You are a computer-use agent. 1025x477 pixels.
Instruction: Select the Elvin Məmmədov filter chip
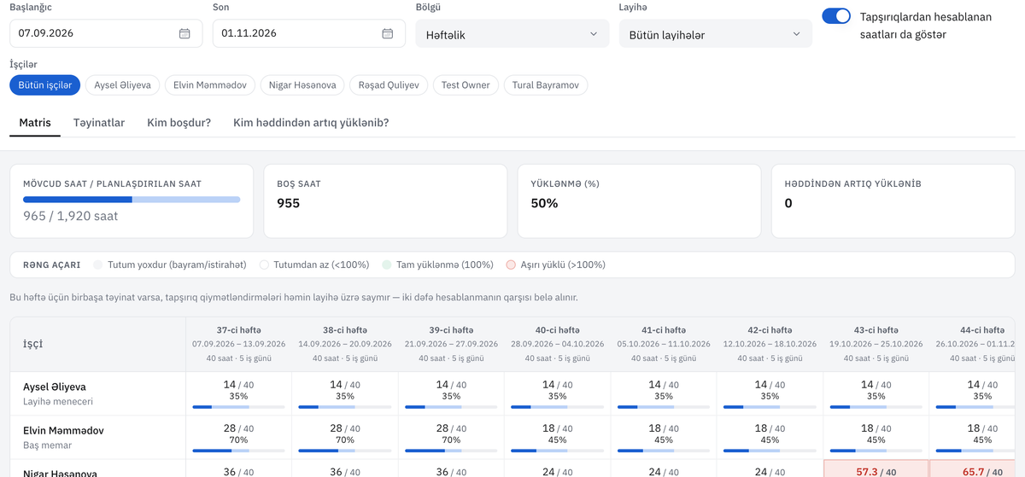click(209, 85)
